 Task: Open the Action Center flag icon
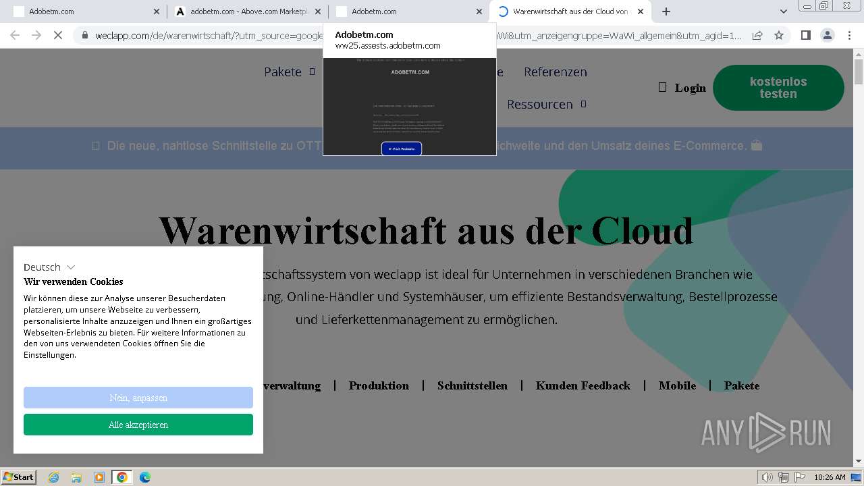pos(799,477)
